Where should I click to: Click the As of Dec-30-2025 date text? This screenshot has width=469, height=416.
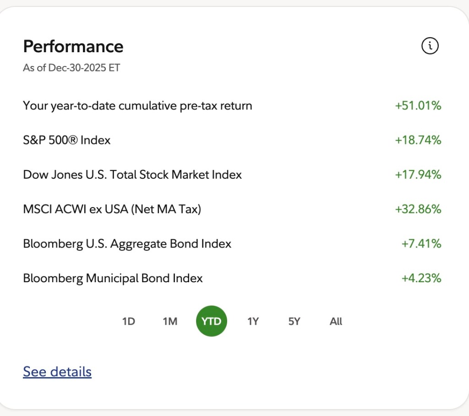pos(71,68)
